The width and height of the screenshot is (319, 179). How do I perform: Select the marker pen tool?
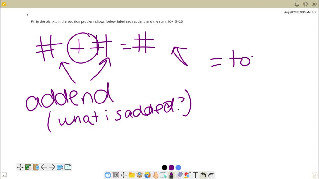point(171,175)
